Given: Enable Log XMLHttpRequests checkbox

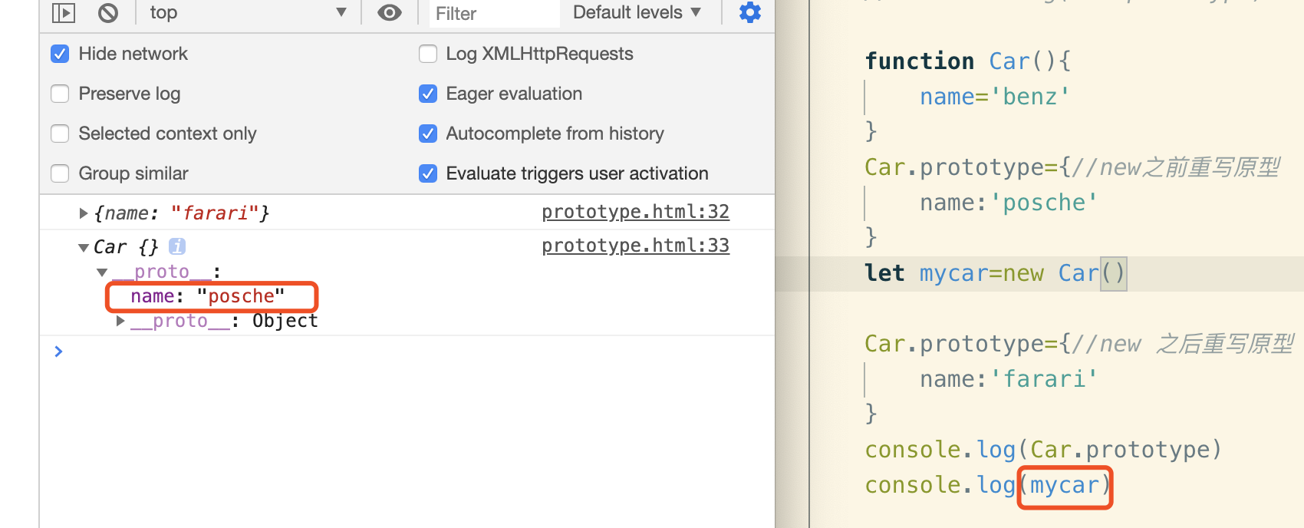Looking at the screenshot, I should click(x=428, y=54).
